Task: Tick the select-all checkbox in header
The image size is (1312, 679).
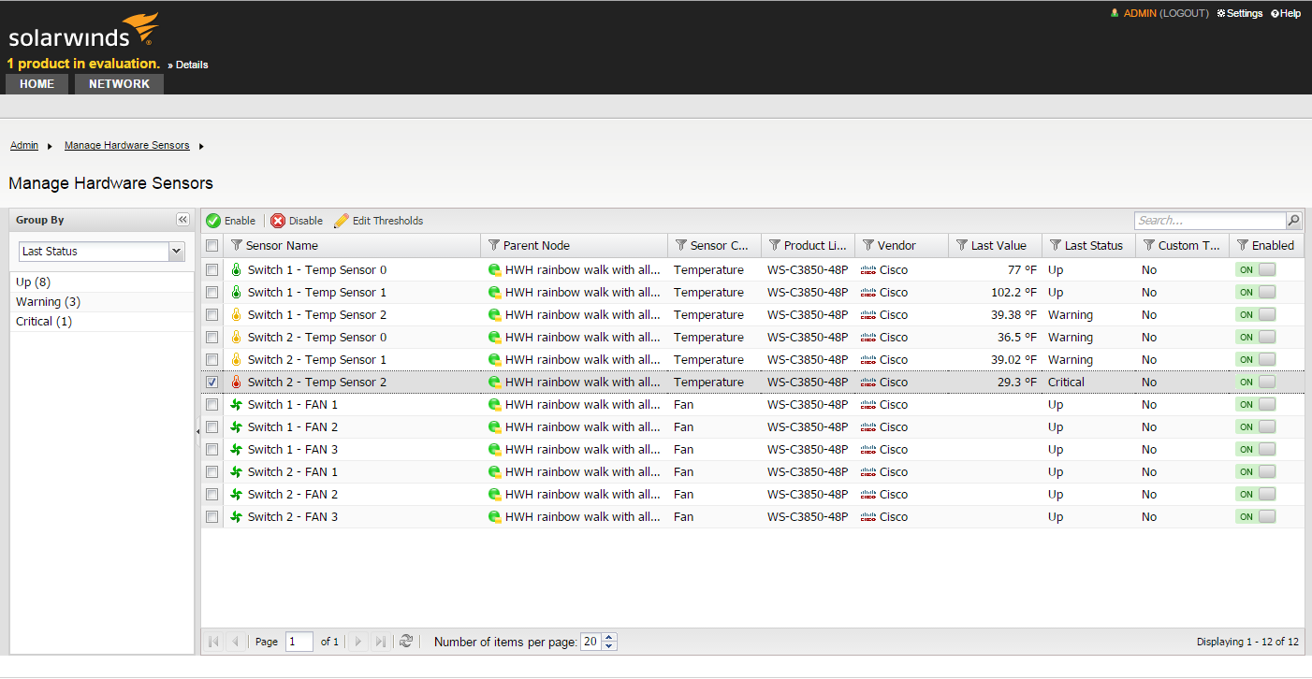Action: (212, 246)
